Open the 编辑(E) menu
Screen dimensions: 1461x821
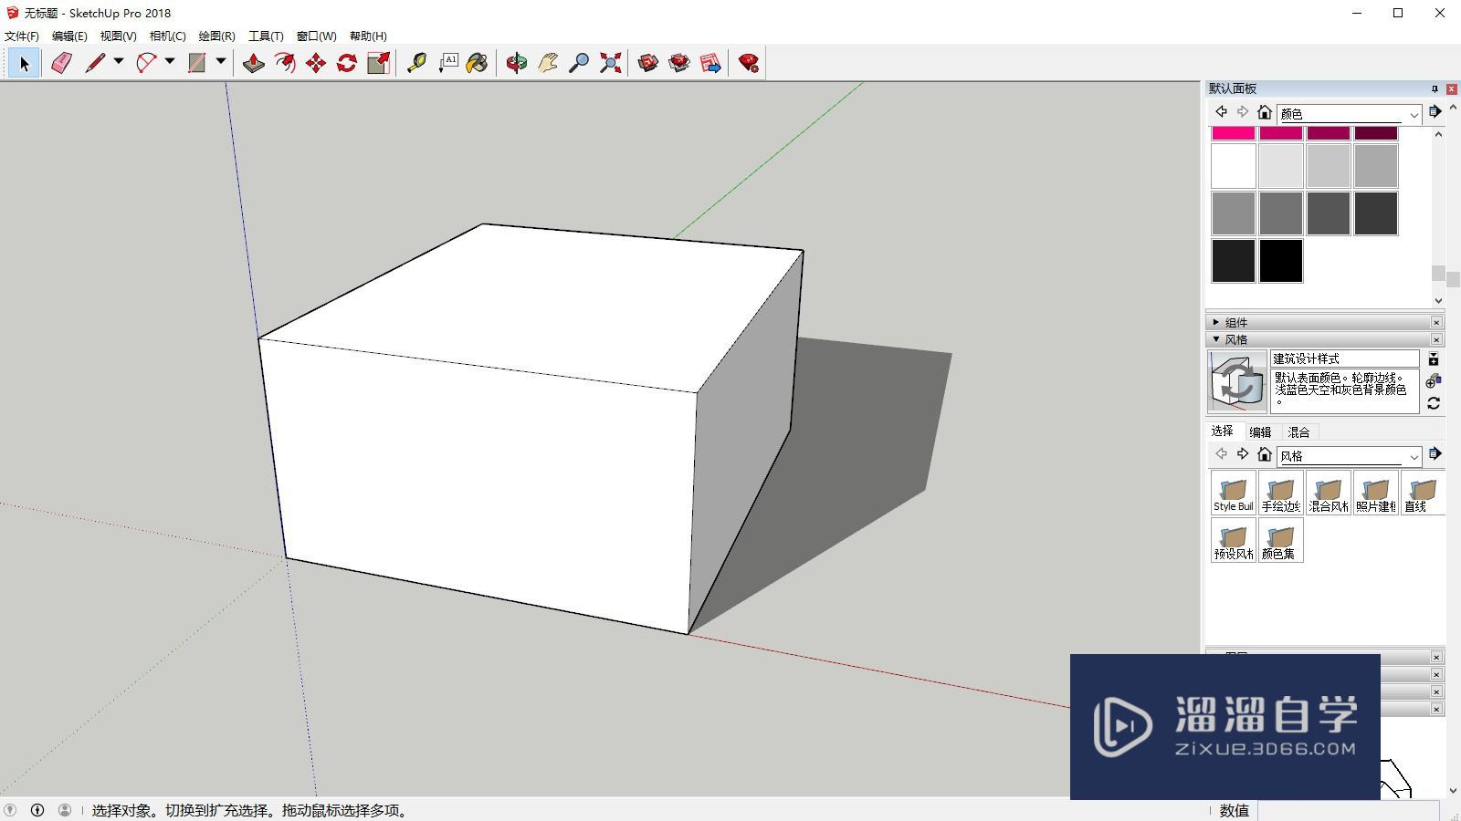(x=69, y=36)
